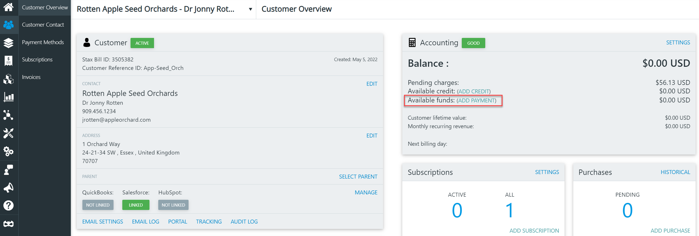Open EMAIL SETTINGS link
The width and height of the screenshot is (699, 236).
coord(103,222)
